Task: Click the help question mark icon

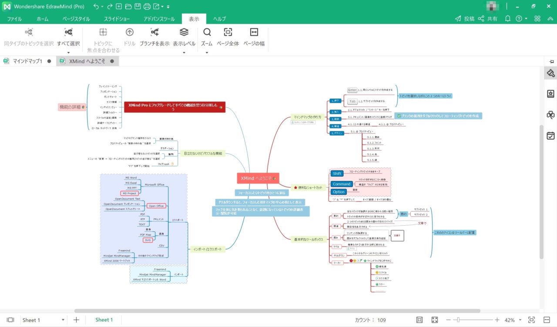Action: [x=519, y=19]
